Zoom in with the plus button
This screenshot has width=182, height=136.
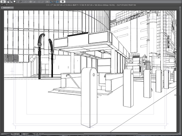[18, 134]
